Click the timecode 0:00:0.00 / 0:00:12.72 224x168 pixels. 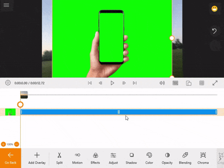coord(29,83)
